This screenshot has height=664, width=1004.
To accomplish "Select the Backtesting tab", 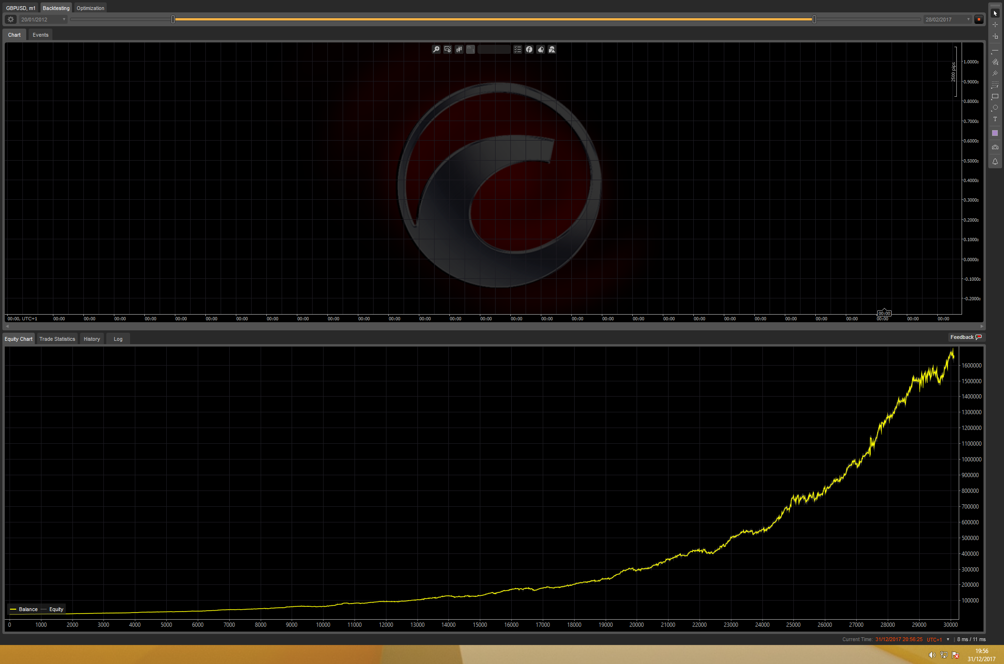I will pyautogui.click(x=56, y=8).
